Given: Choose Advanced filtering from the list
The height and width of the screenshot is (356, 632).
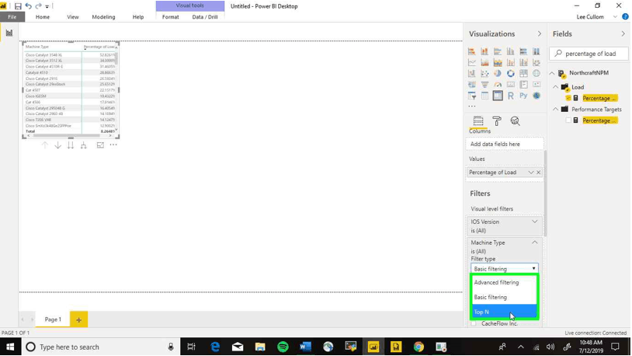Looking at the screenshot, I should coord(504,282).
